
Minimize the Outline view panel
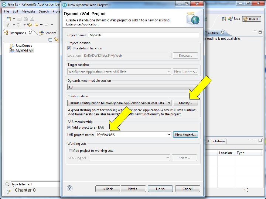point(255,31)
